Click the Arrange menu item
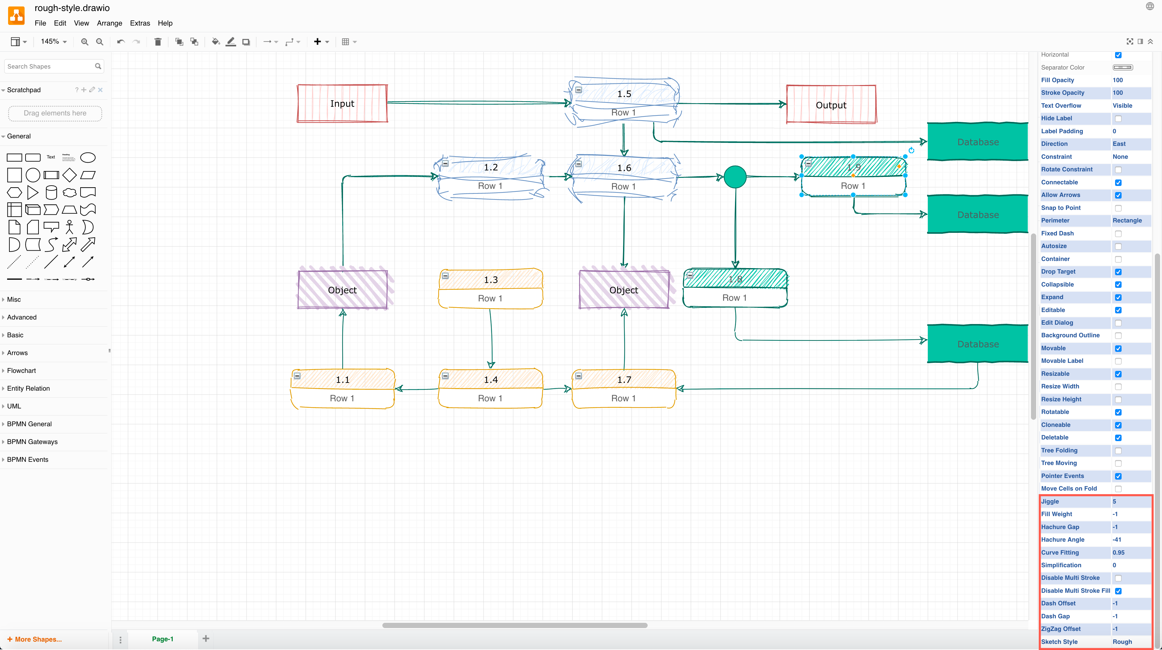Viewport: 1162px width, 650px height. pos(109,22)
